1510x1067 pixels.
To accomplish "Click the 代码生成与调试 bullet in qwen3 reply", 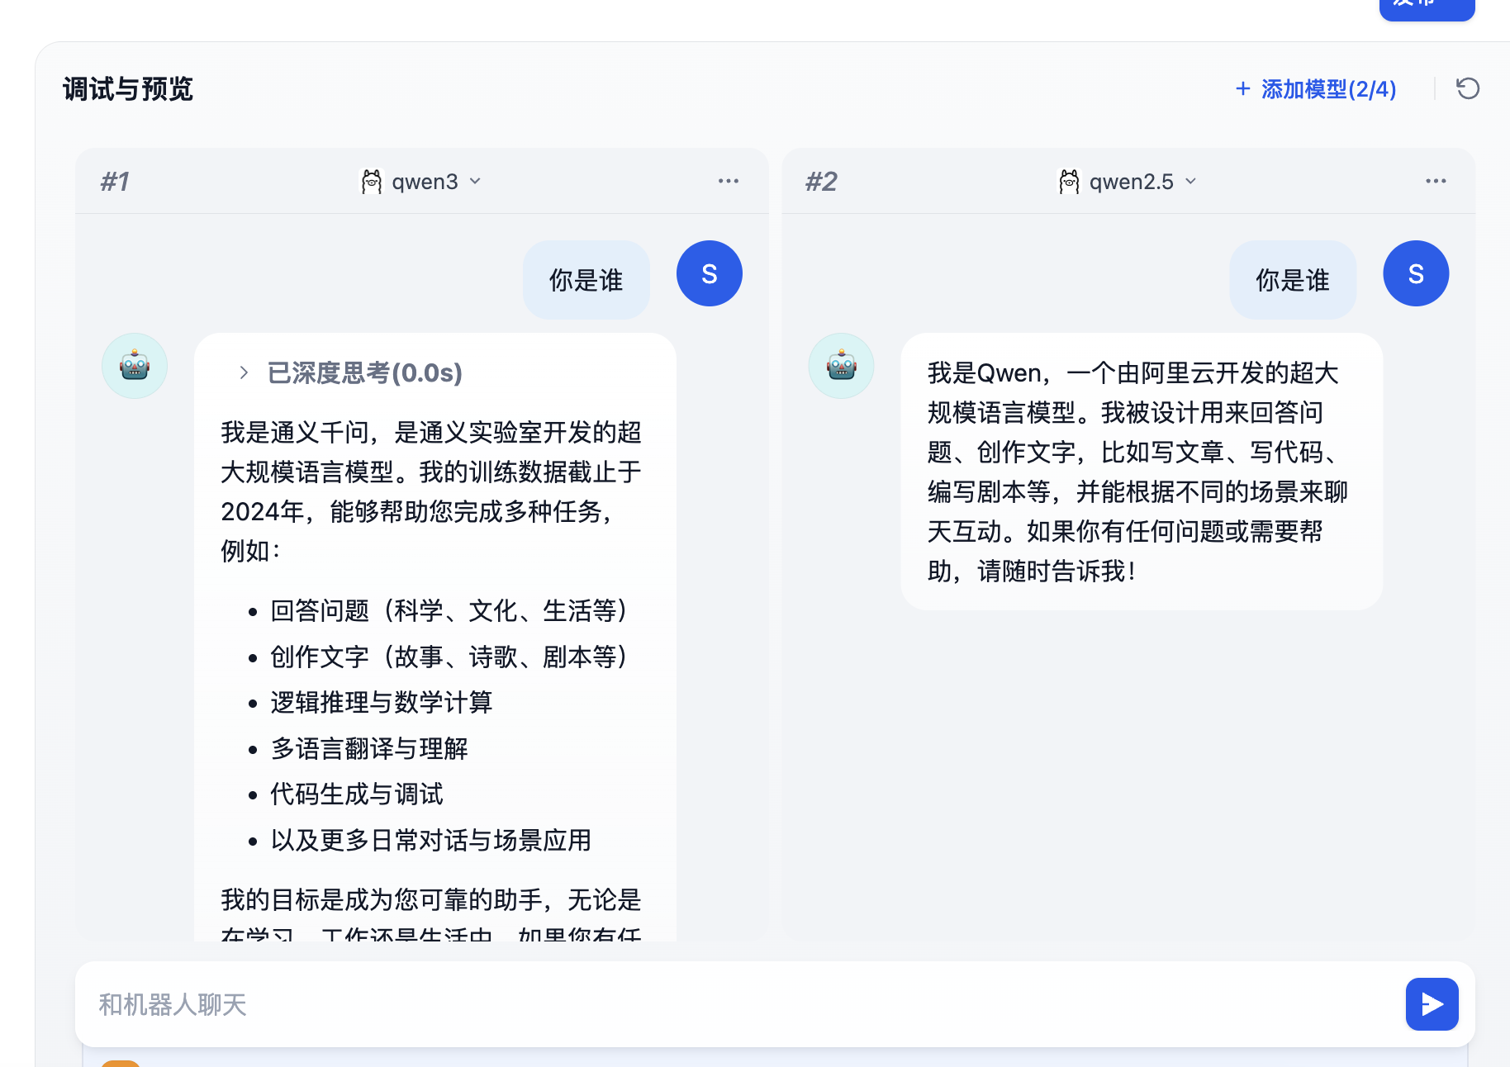I will click(357, 794).
